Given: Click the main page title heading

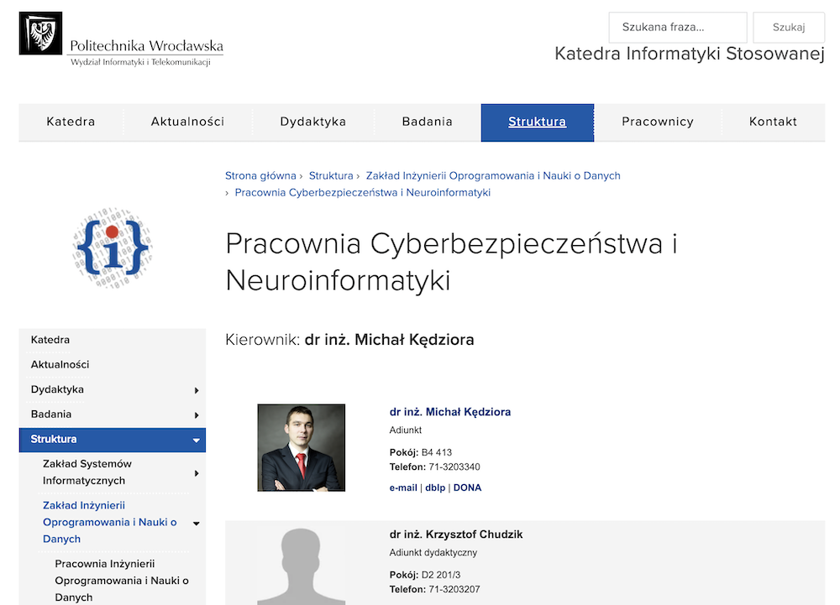Looking at the screenshot, I should pos(451,262).
